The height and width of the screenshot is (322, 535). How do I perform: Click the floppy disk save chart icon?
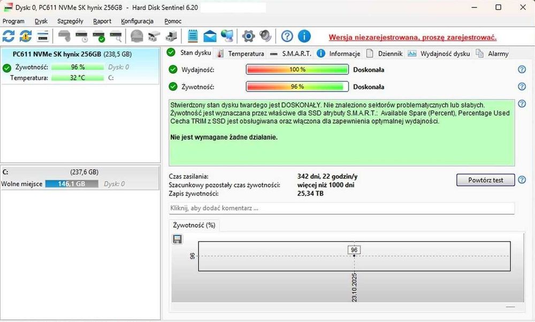pyautogui.click(x=178, y=239)
